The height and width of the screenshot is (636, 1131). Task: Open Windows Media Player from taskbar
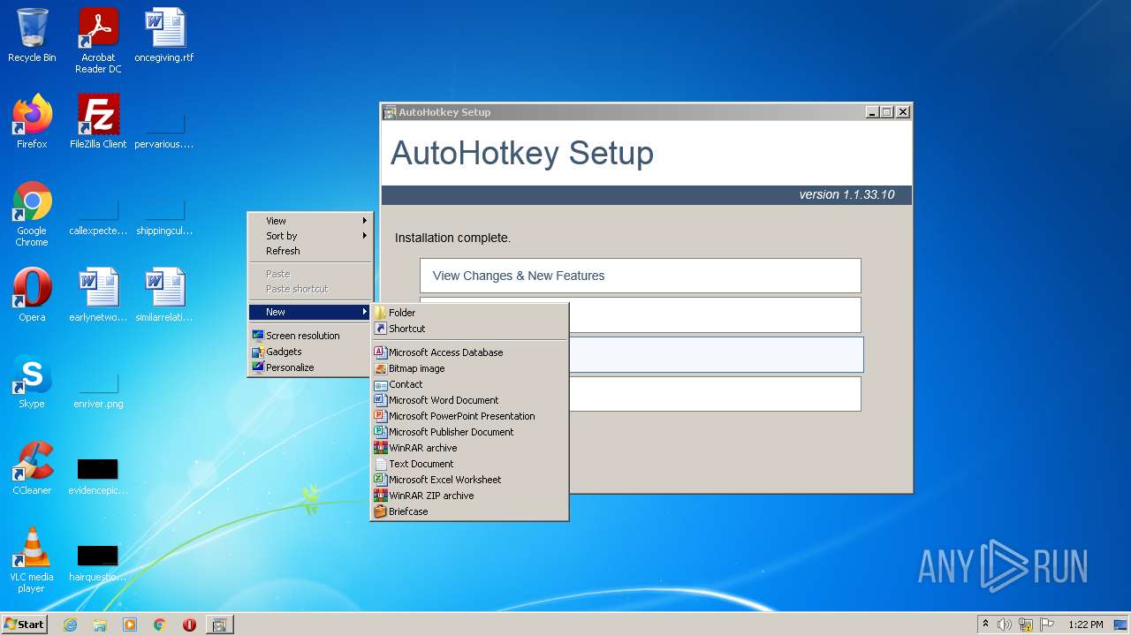point(130,625)
